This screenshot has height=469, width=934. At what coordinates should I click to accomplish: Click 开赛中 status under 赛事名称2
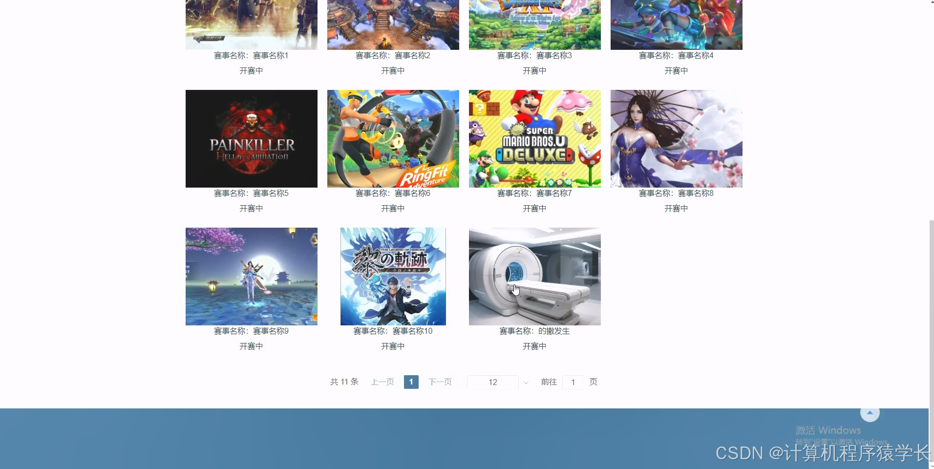click(393, 71)
